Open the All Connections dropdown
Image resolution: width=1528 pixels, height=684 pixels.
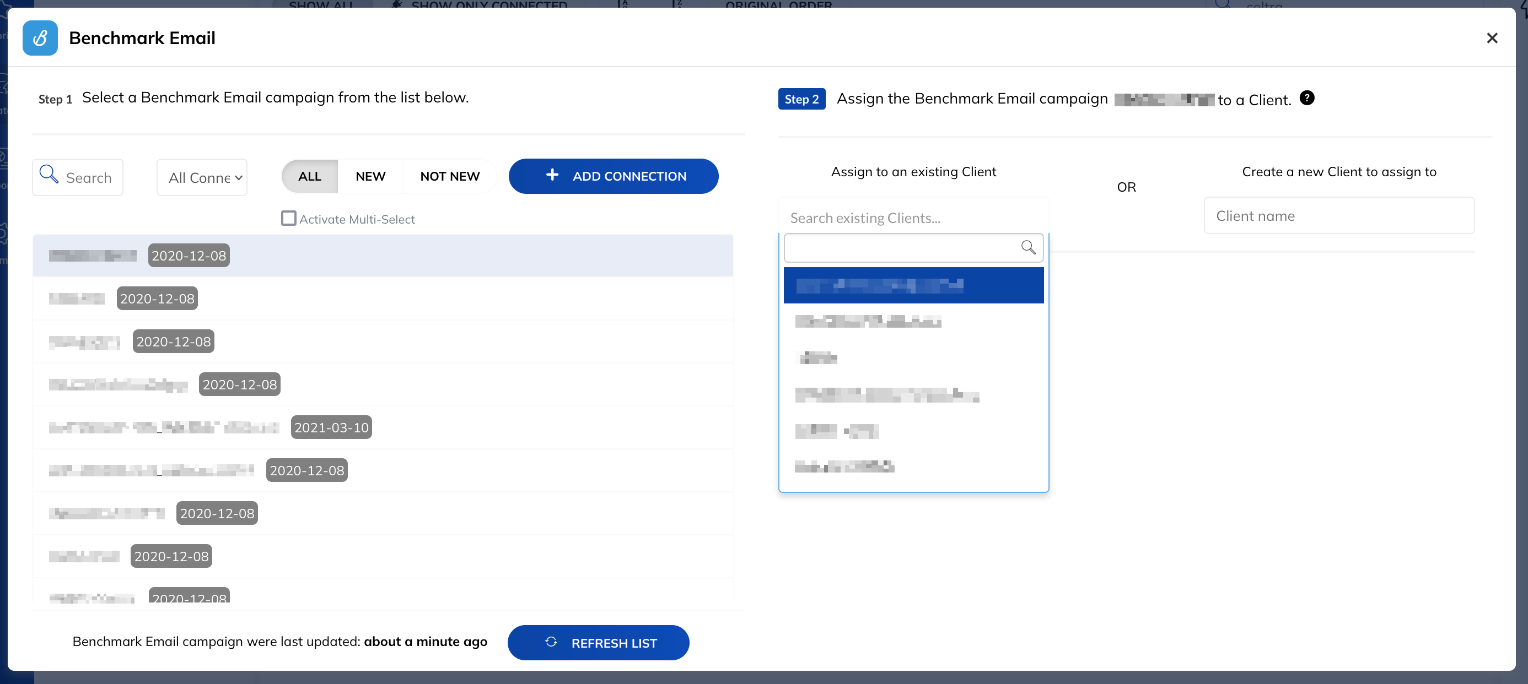point(202,177)
